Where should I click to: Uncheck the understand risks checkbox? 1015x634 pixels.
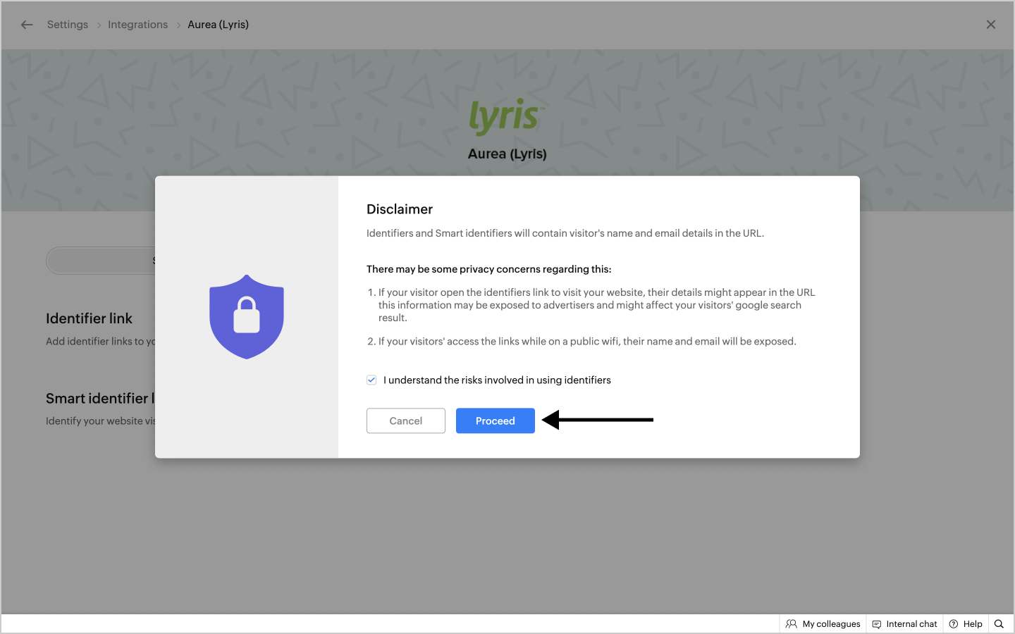click(x=371, y=380)
